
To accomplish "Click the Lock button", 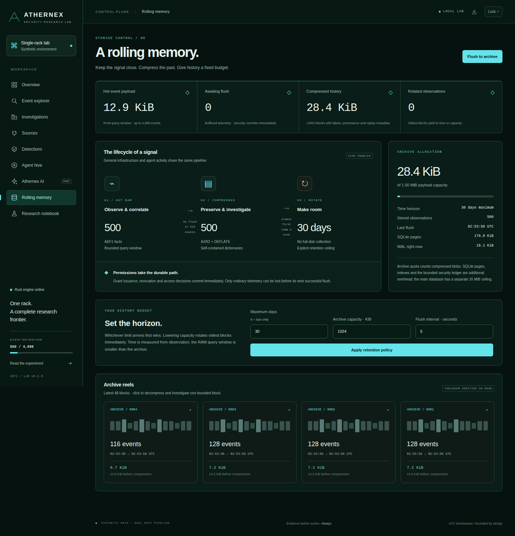I will pos(494,11).
